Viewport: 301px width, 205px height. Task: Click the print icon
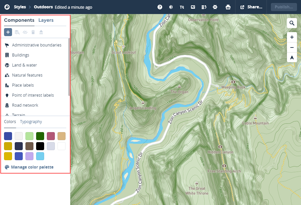point(228,7)
